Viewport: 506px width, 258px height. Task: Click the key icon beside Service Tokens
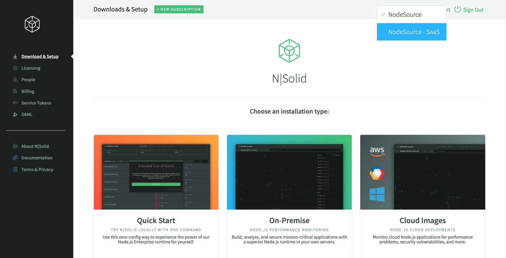(15, 103)
